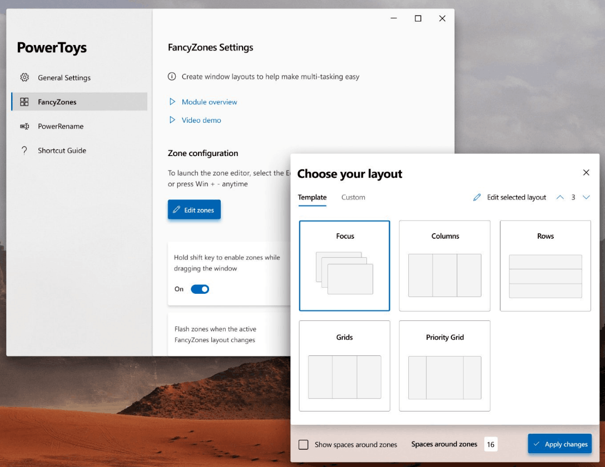The width and height of the screenshot is (605, 467).
Task: Check Show spaces around zones checkbox
Action: coord(303,445)
